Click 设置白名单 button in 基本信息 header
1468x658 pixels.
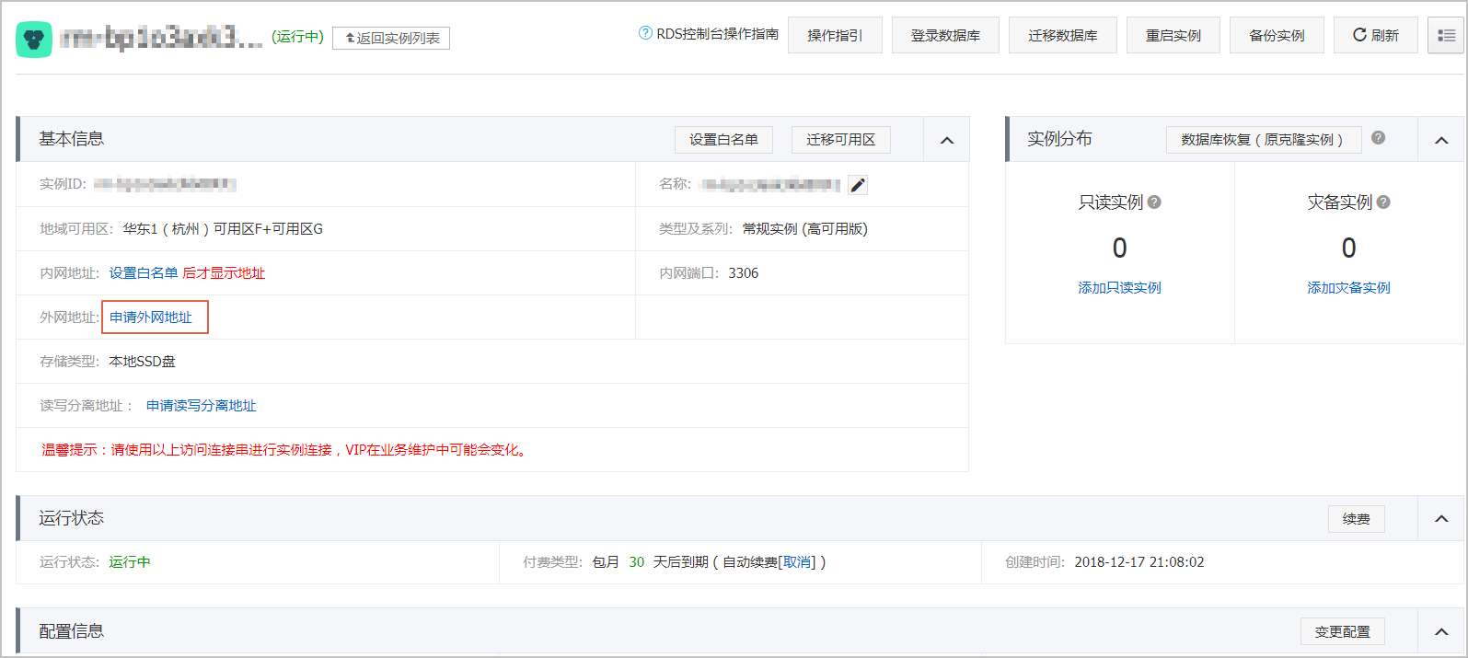pyautogui.click(x=723, y=140)
